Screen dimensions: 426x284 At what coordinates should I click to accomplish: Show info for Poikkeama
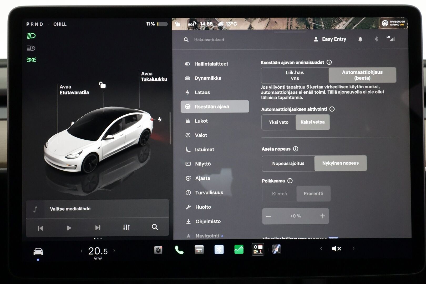click(x=290, y=181)
